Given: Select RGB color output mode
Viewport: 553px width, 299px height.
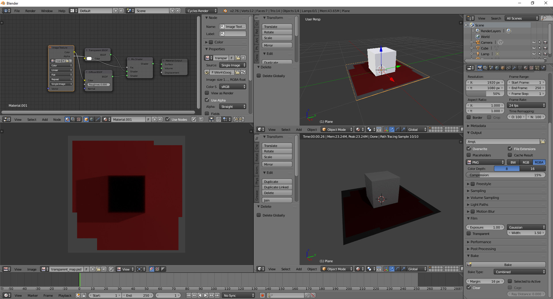Looking at the screenshot, I should pos(526,162).
